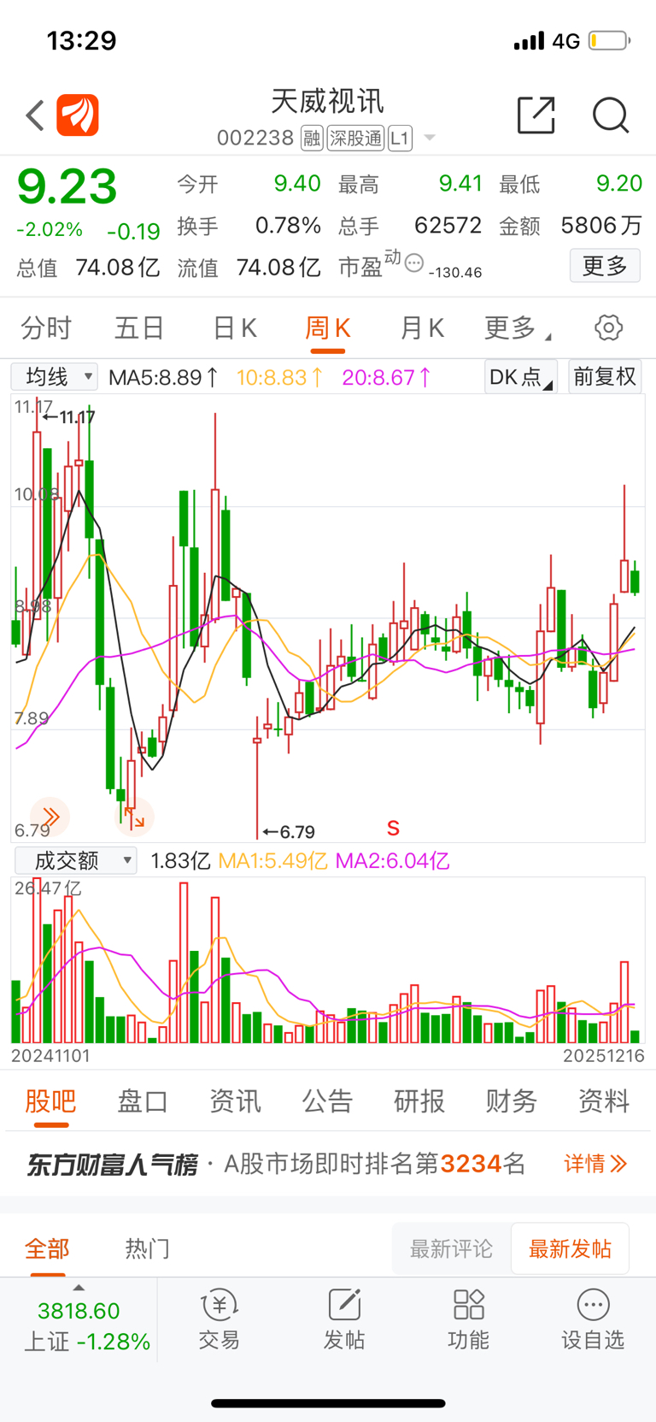Viewport: 656px width, 1422px height.
Task: Tap the current price 9.23
Action: click(x=67, y=187)
